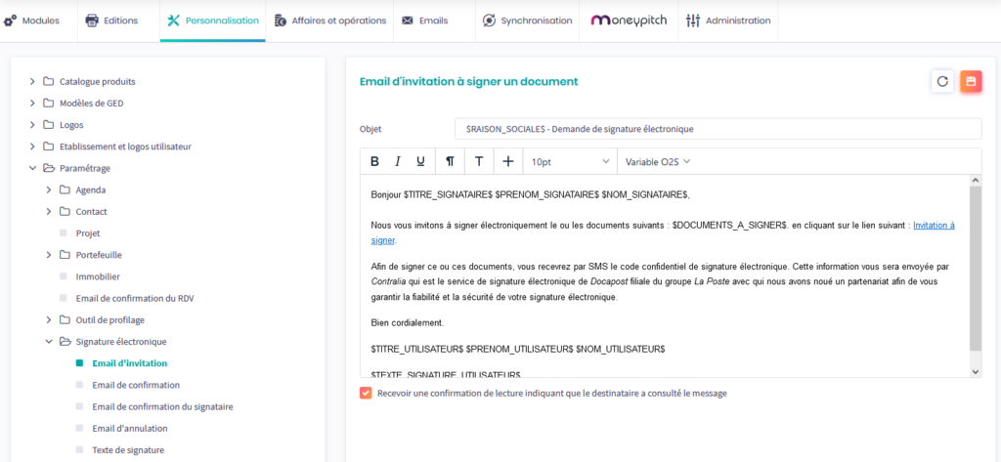The height and width of the screenshot is (462, 1001).
Task: Open the 10pt font size dropdown
Action: 570,161
